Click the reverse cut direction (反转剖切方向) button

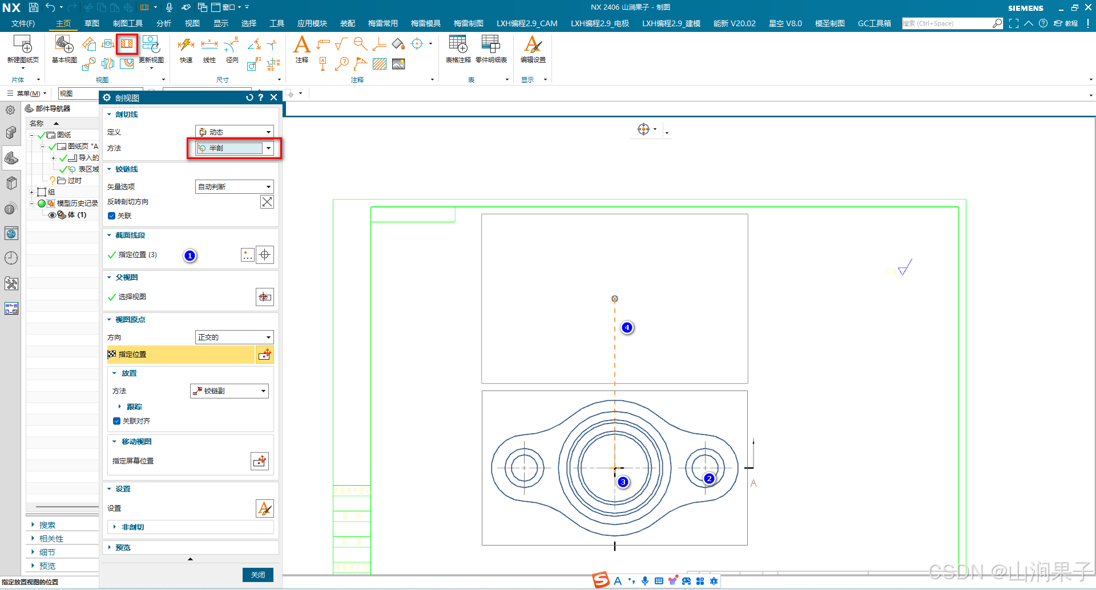pos(267,202)
